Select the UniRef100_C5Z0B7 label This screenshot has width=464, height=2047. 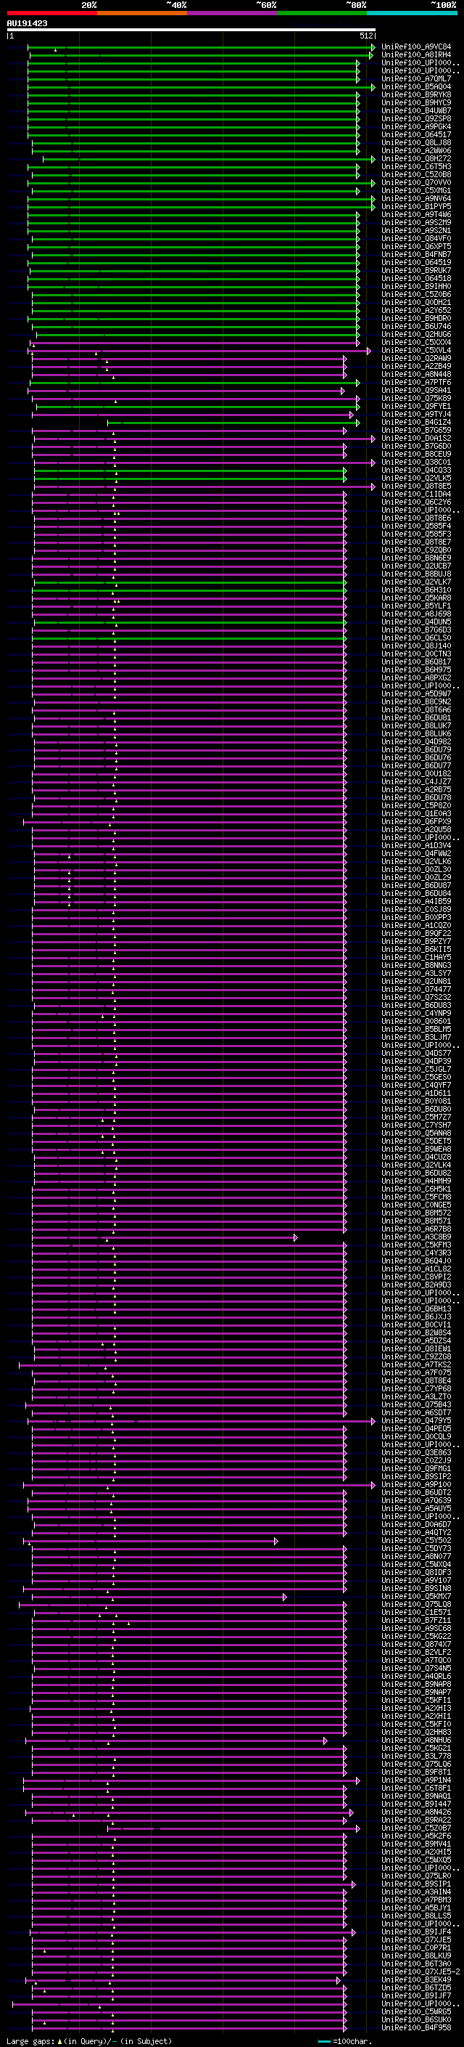point(416,1827)
